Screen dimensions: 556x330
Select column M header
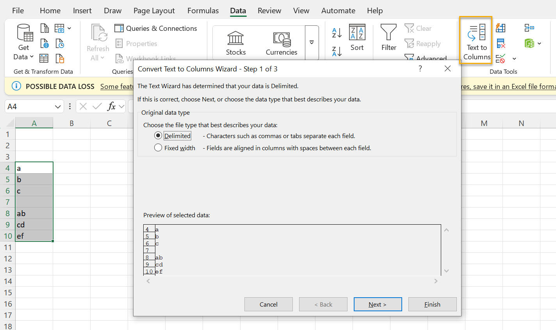(484, 123)
